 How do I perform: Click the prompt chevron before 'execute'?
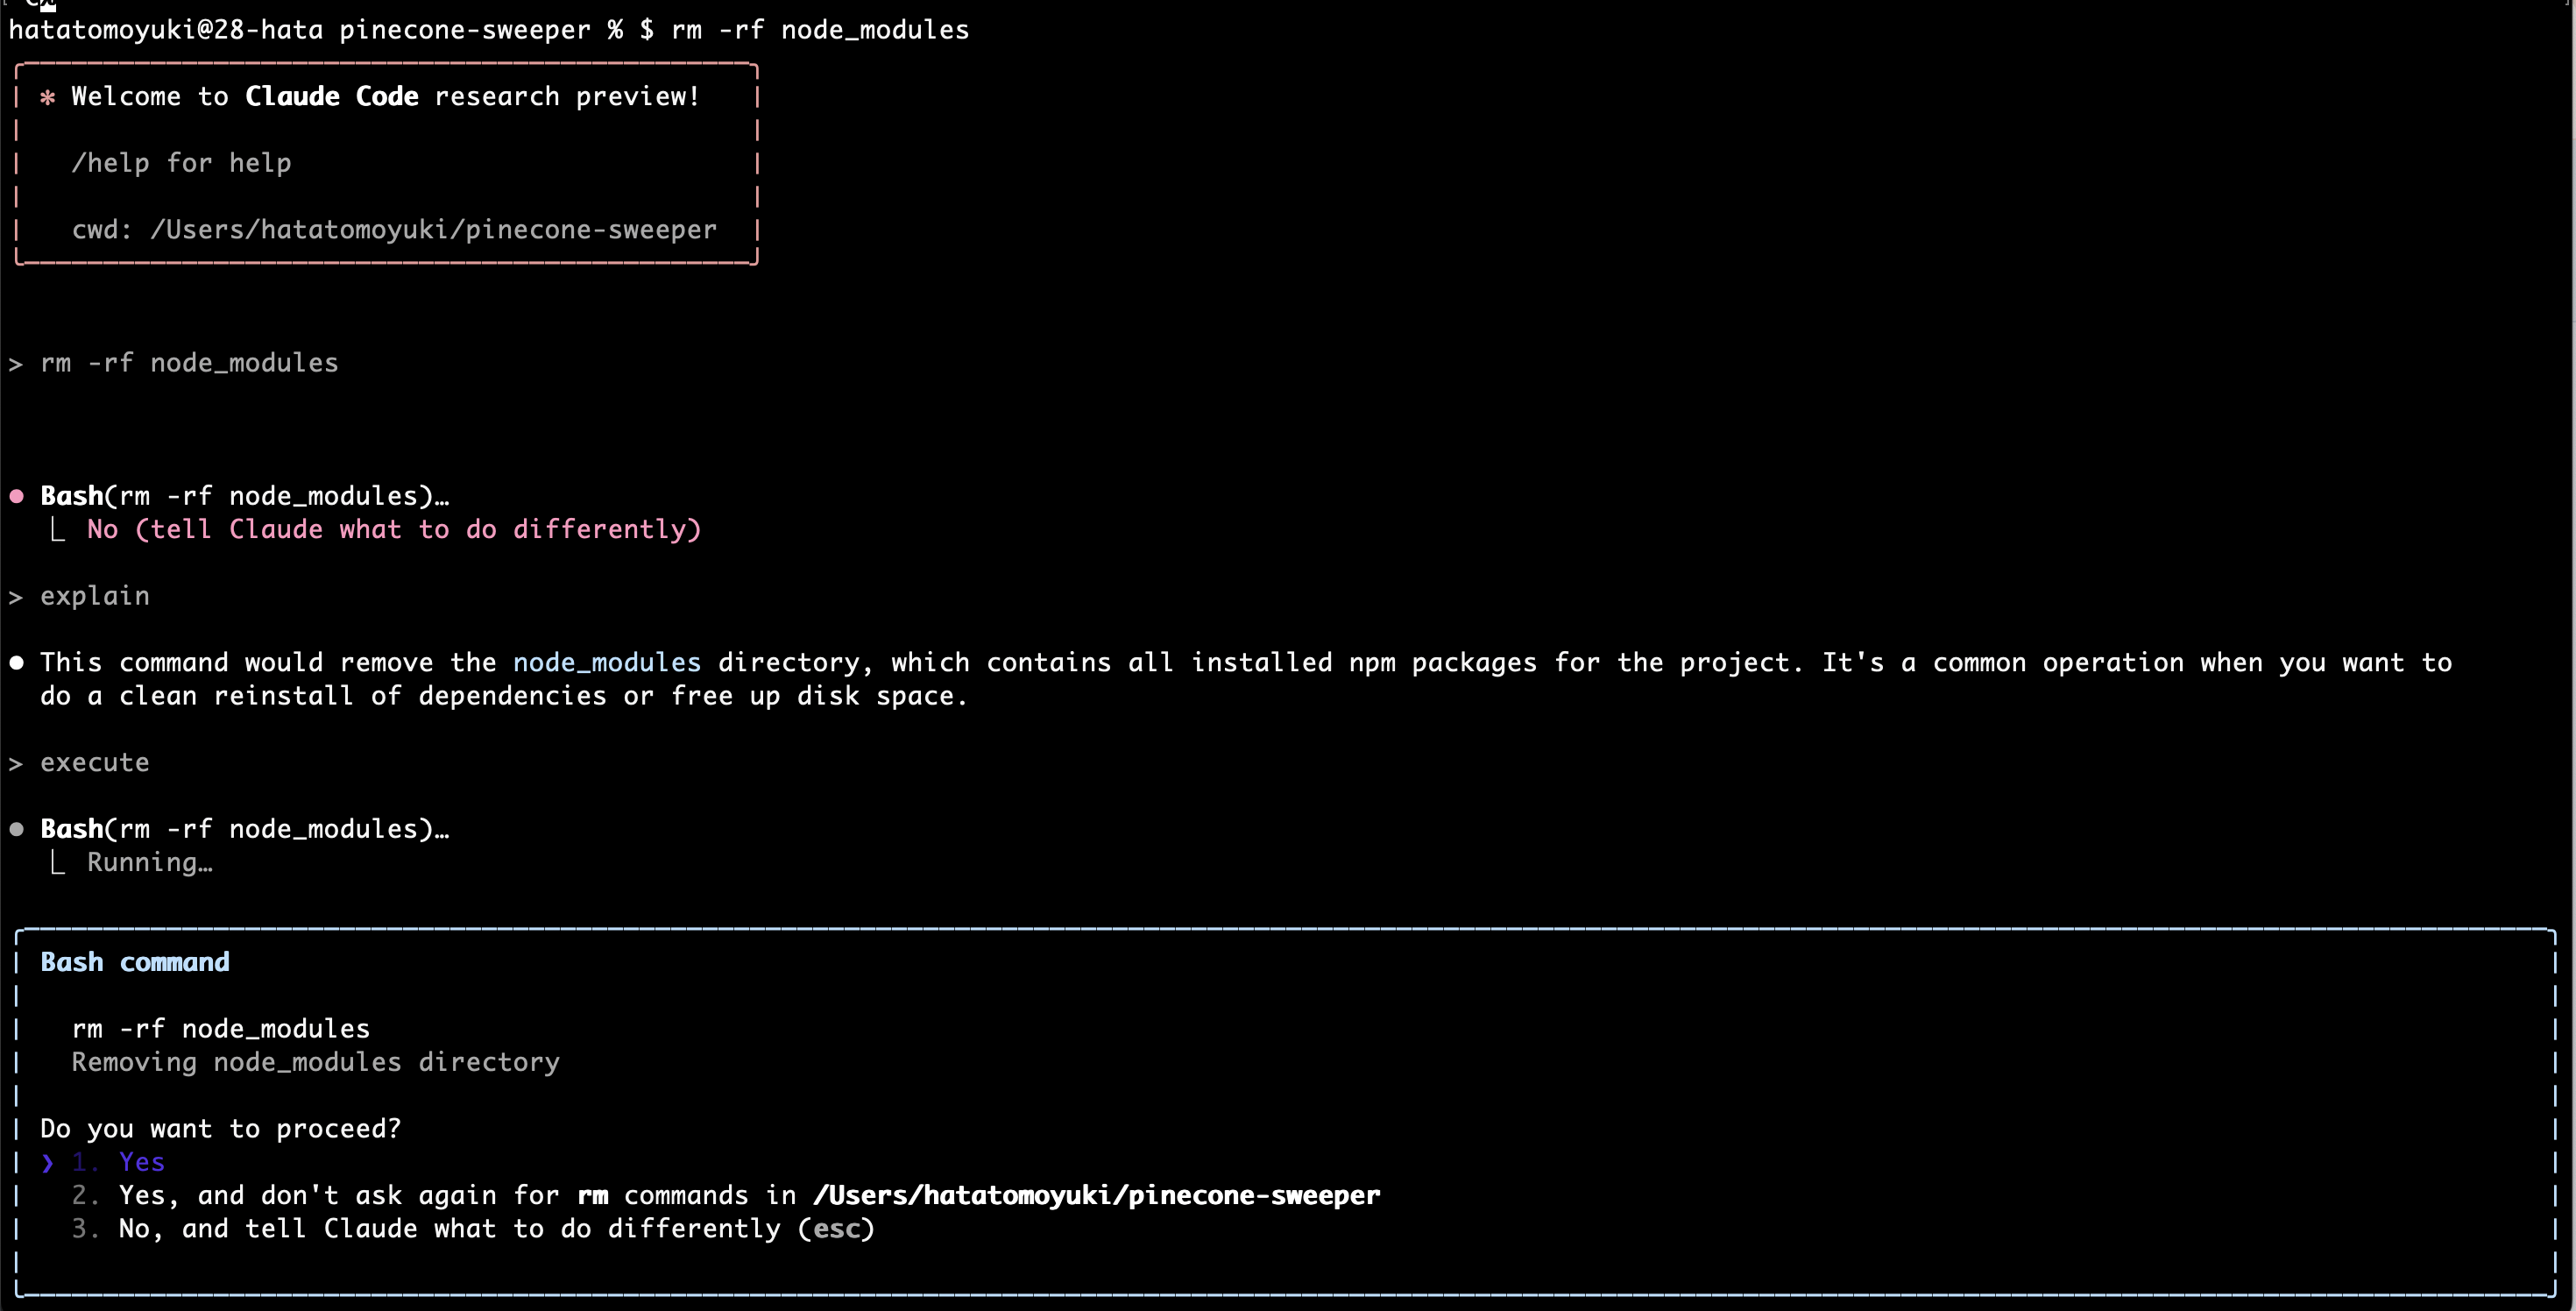(16, 764)
